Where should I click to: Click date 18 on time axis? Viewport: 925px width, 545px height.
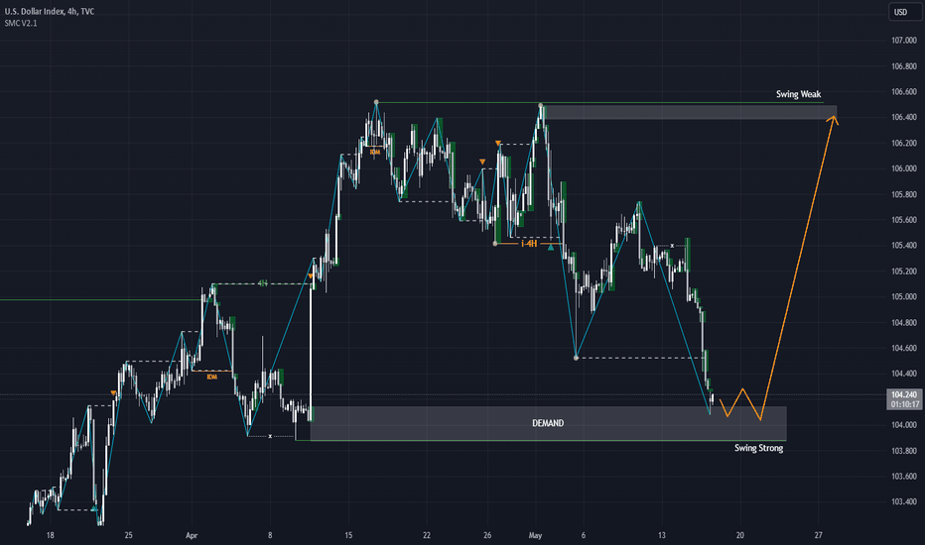click(x=51, y=535)
